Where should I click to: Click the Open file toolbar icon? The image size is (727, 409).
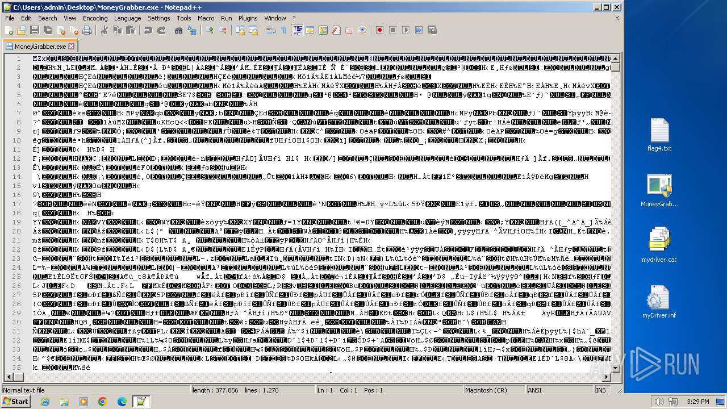tap(22, 30)
